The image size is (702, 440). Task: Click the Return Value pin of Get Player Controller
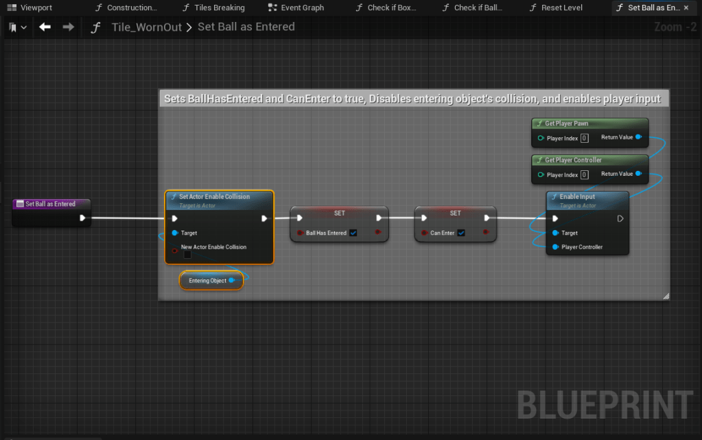click(x=638, y=174)
